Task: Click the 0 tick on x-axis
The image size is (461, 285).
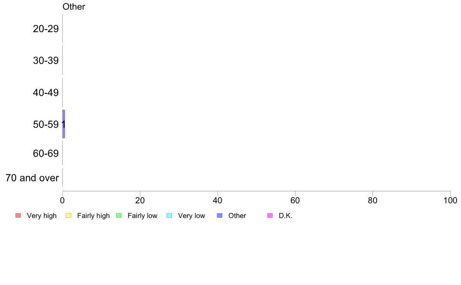Action: [x=62, y=201]
